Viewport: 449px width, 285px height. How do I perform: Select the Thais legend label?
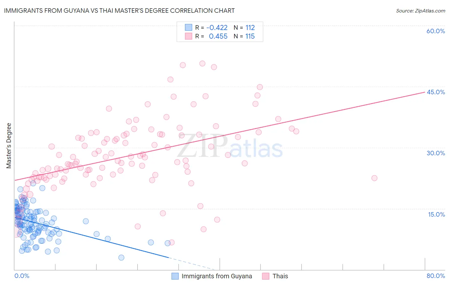click(280, 276)
